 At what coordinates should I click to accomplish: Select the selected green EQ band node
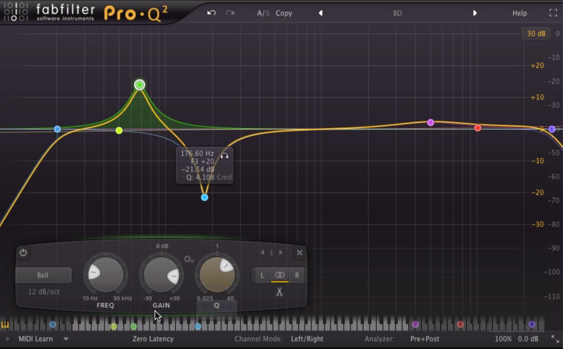pos(140,85)
